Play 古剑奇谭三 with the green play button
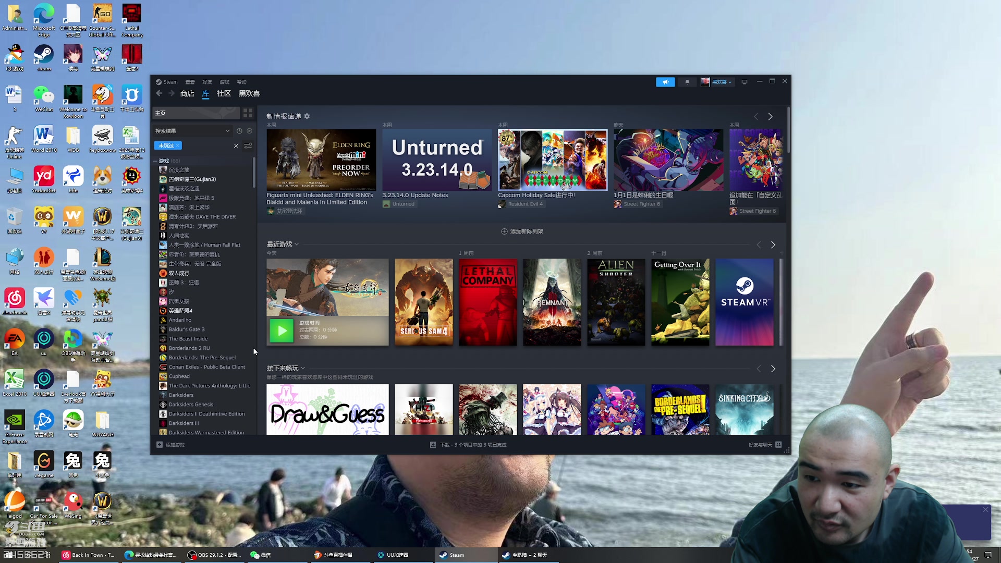Image resolution: width=1001 pixels, height=563 pixels. click(282, 330)
